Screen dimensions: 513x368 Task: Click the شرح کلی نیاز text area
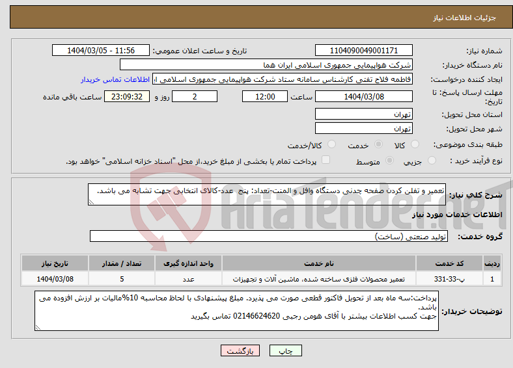point(267,194)
